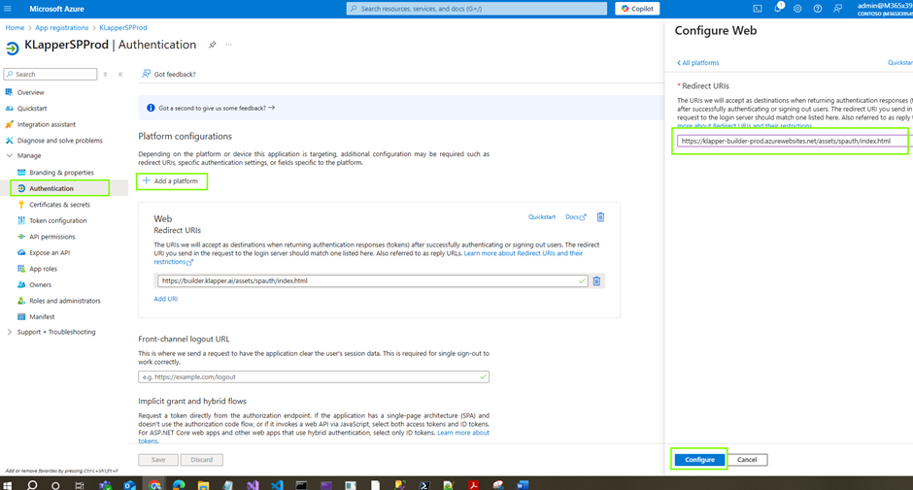The width and height of the screenshot is (913, 490).
Task: Open Outlook from the taskbar
Action: (129, 485)
